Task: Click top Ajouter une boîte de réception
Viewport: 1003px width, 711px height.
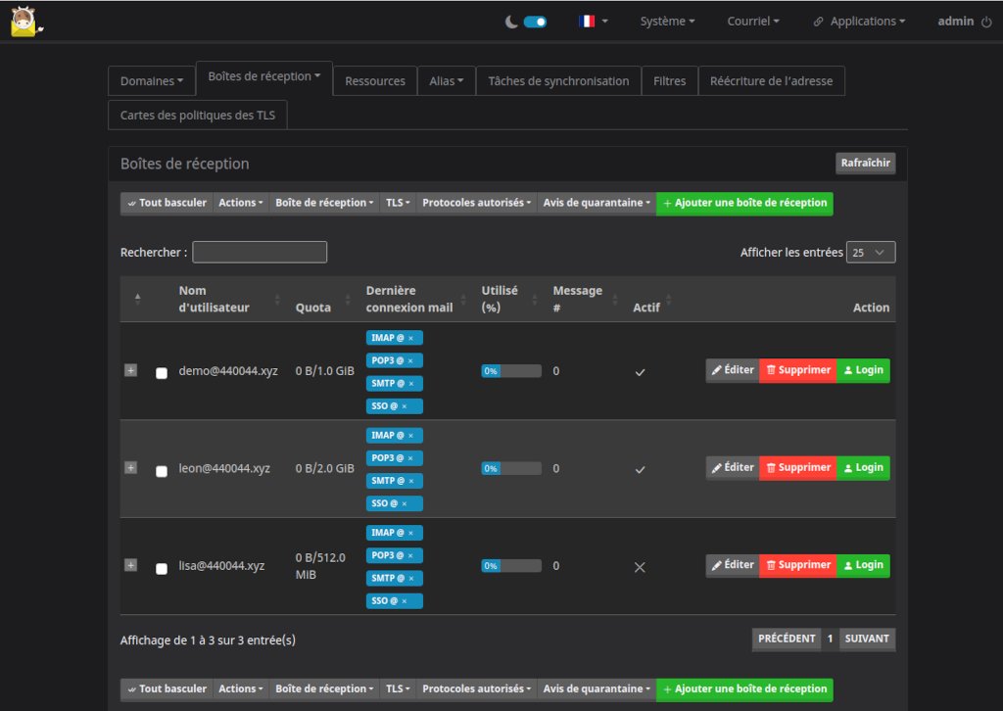Action: (744, 204)
